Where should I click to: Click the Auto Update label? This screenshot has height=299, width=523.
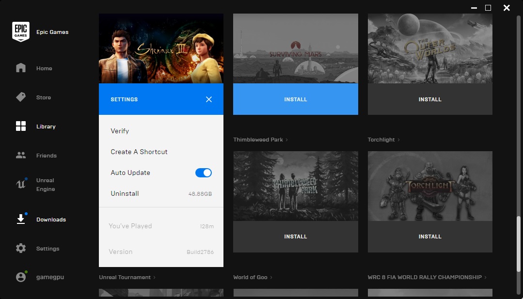[130, 173]
